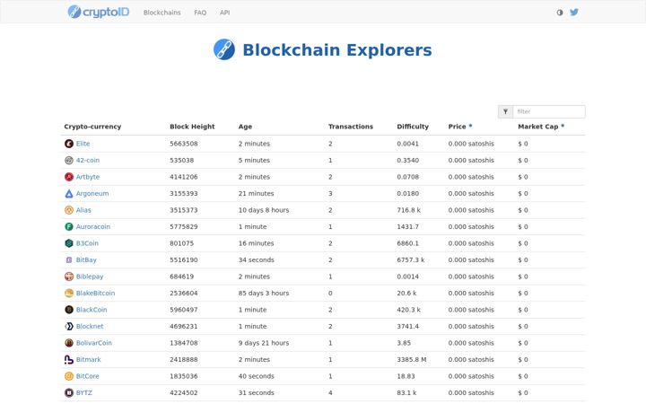
Task: Click the Alias coin icon
Action: click(69, 210)
